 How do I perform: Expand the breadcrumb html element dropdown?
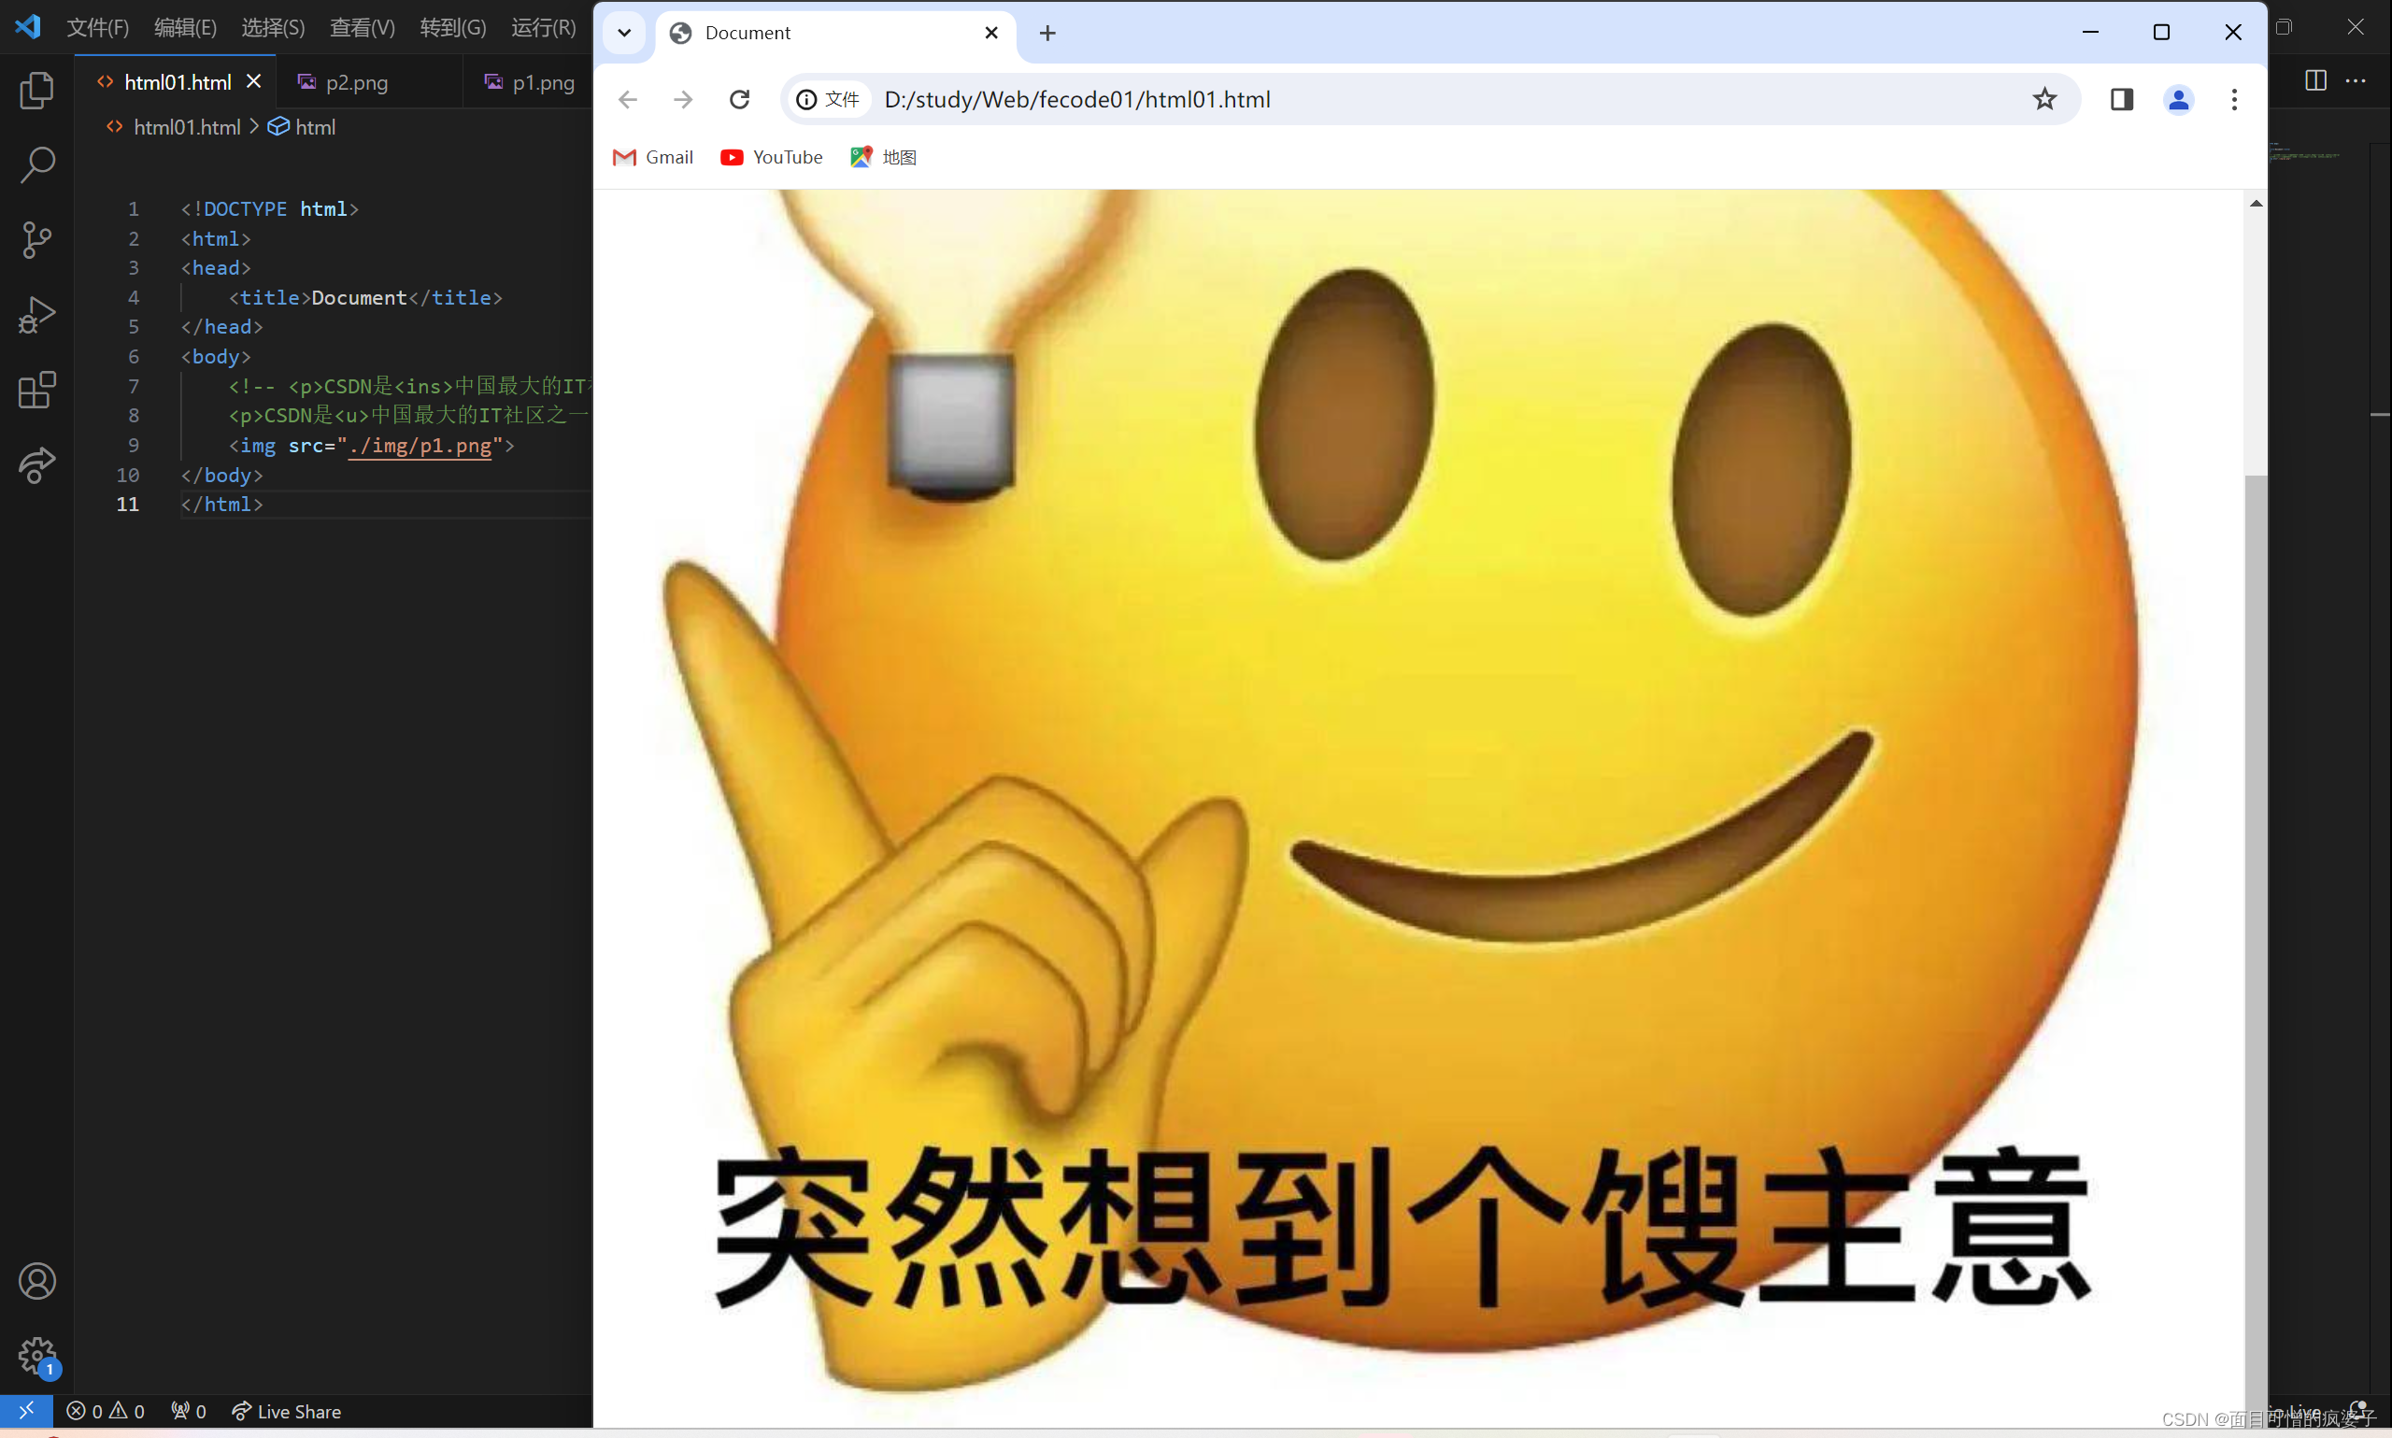click(314, 126)
